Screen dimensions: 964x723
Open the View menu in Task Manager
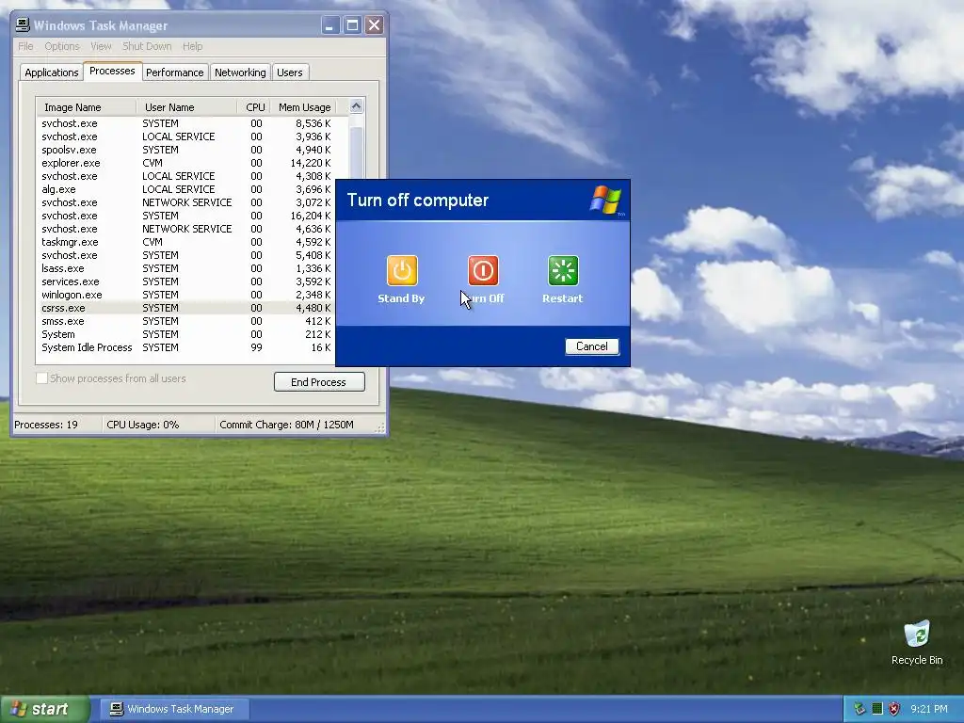tap(101, 46)
